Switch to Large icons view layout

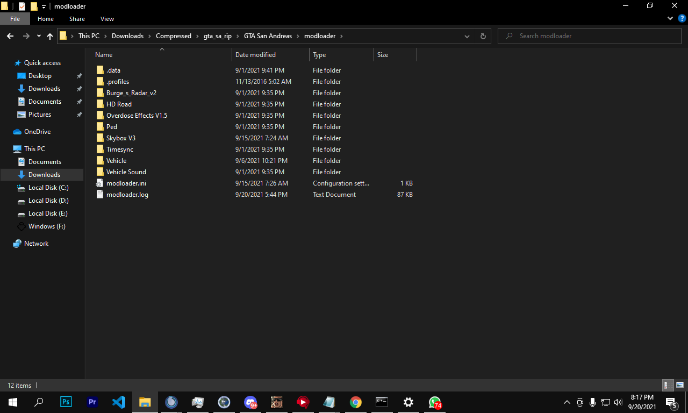click(680, 385)
